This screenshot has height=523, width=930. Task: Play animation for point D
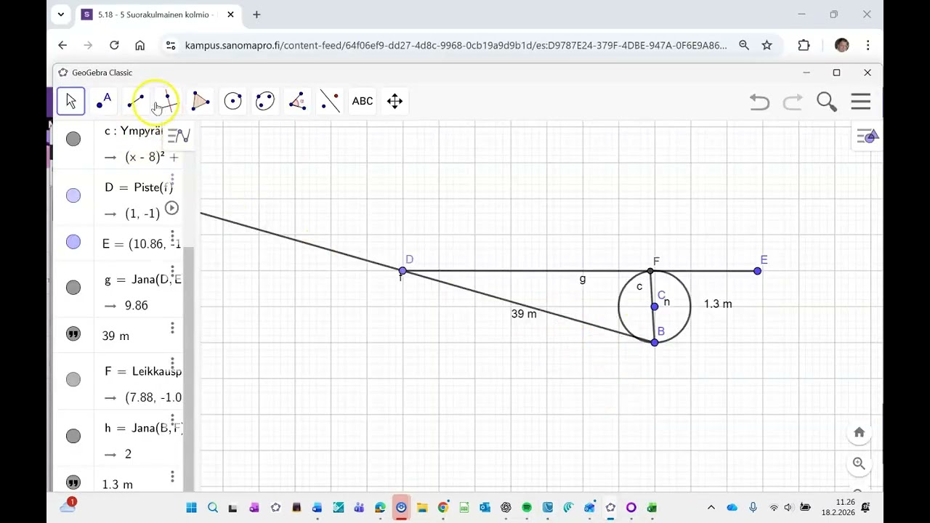[171, 208]
